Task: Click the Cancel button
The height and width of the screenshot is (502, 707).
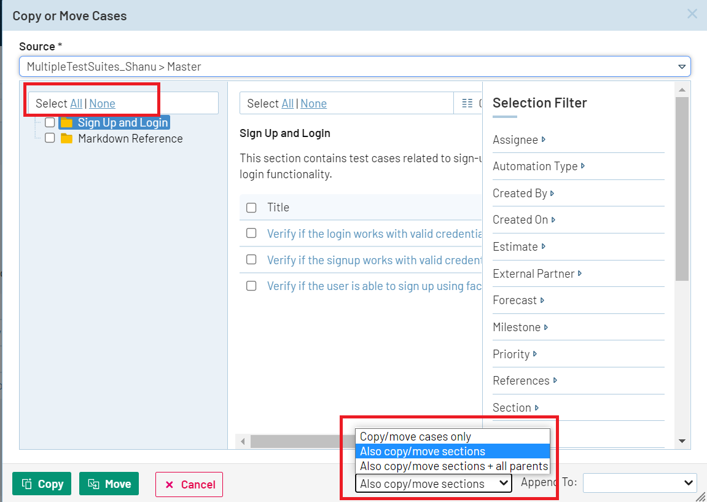Action: coord(189,484)
